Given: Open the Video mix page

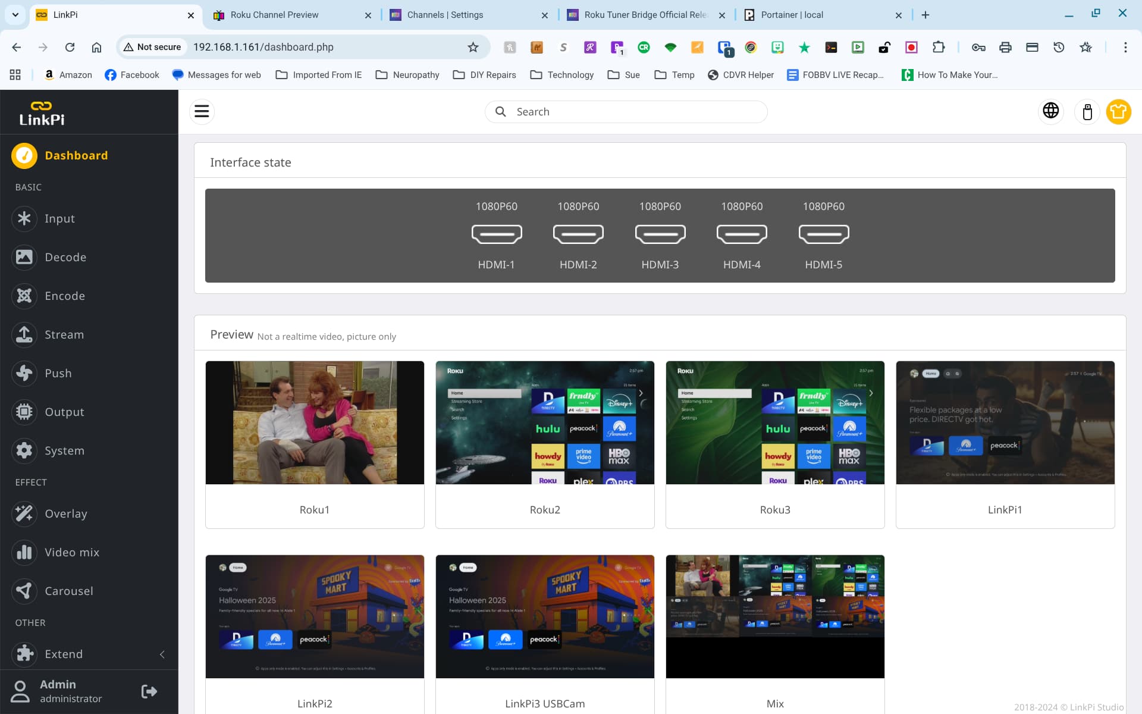Looking at the screenshot, I should (71, 552).
